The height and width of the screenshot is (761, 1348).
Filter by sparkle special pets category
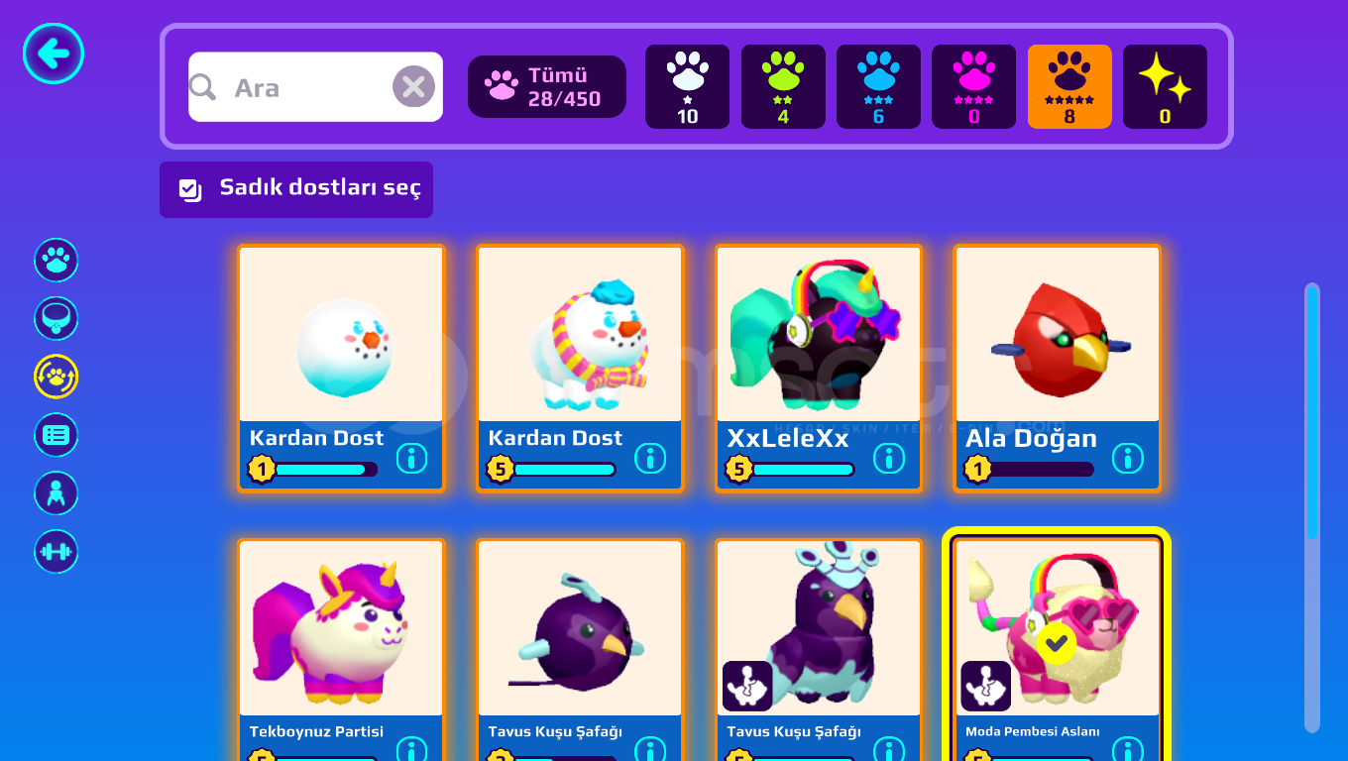click(x=1165, y=87)
